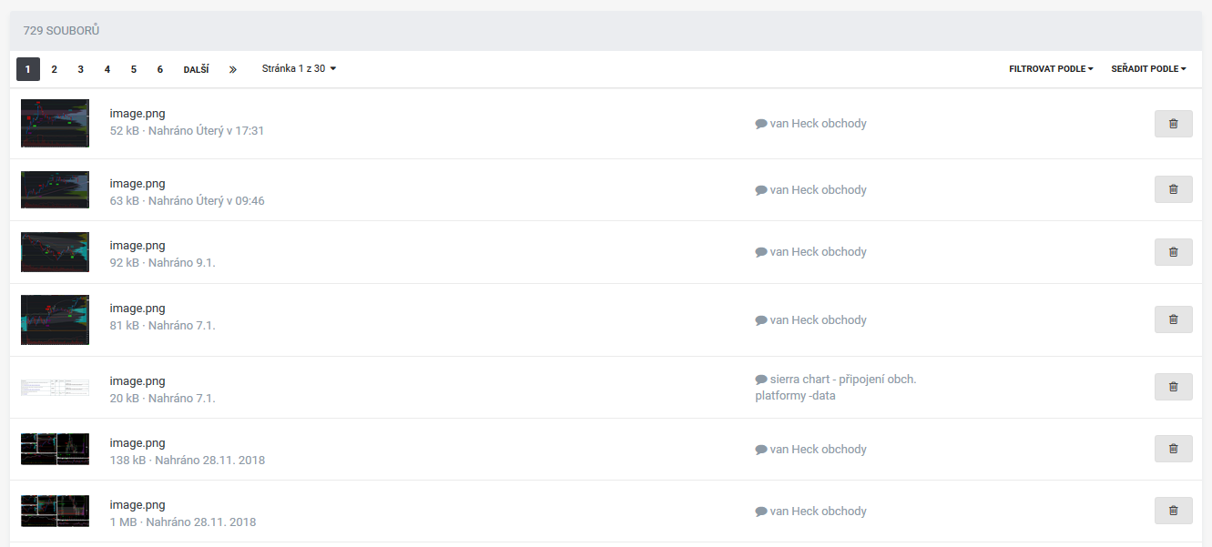Trash the 138 kB image file
1212x547 pixels.
pos(1173,449)
